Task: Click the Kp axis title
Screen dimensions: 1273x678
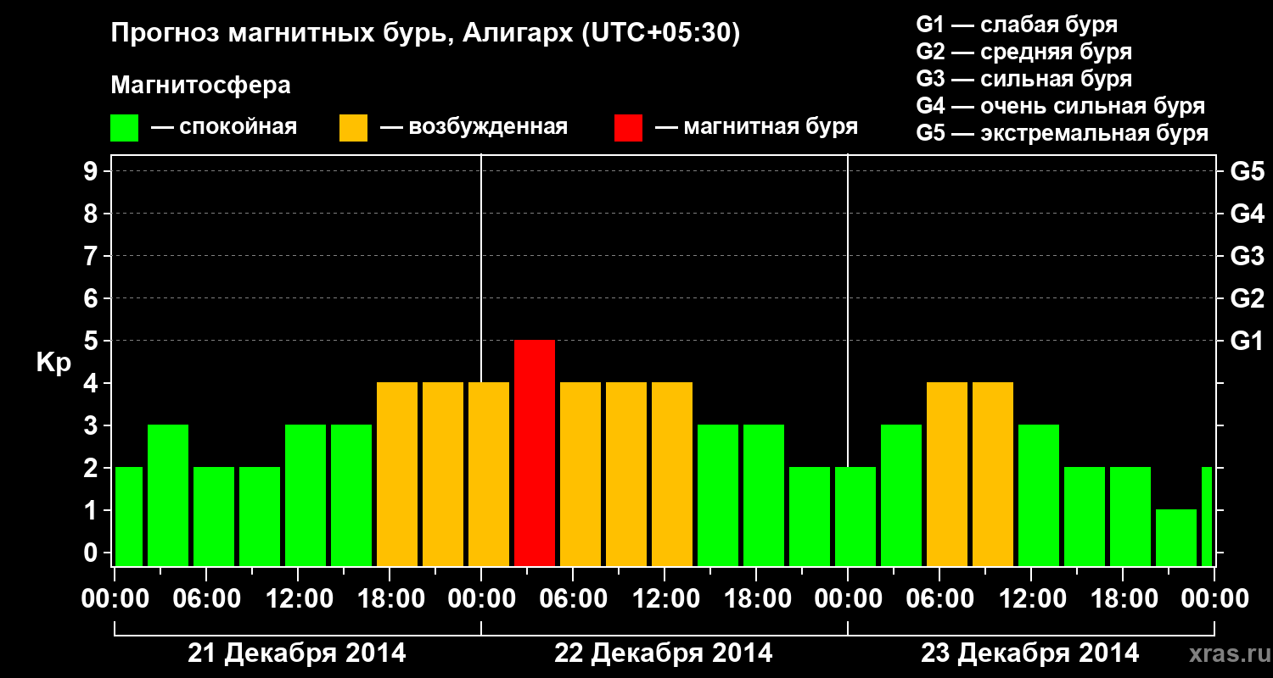Action: click(53, 362)
